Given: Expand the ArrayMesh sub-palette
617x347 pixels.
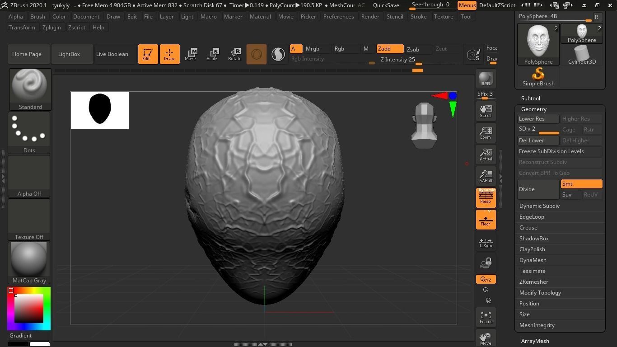Looking at the screenshot, I should point(535,341).
